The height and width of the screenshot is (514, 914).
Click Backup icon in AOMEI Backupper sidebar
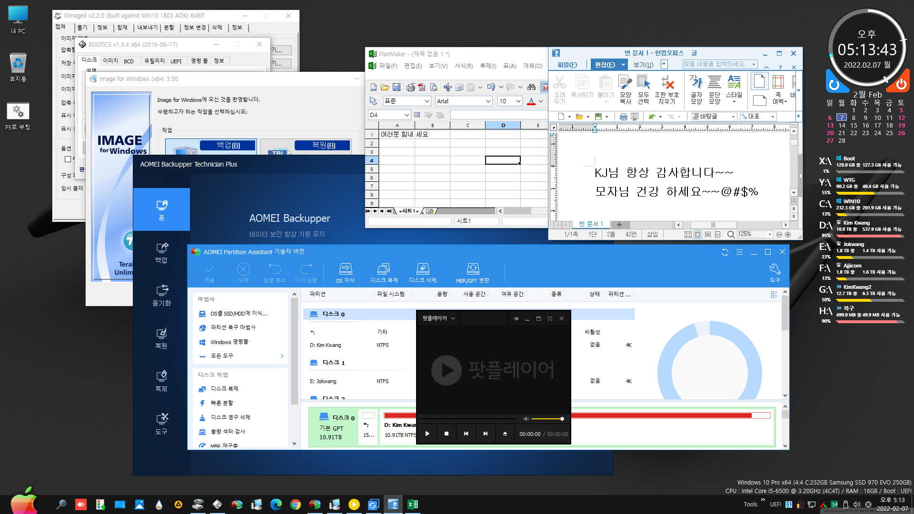pyautogui.click(x=161, y=252)
